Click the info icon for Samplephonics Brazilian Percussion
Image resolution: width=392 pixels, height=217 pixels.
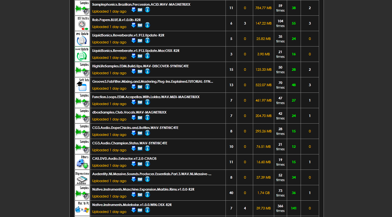[147, 10]
